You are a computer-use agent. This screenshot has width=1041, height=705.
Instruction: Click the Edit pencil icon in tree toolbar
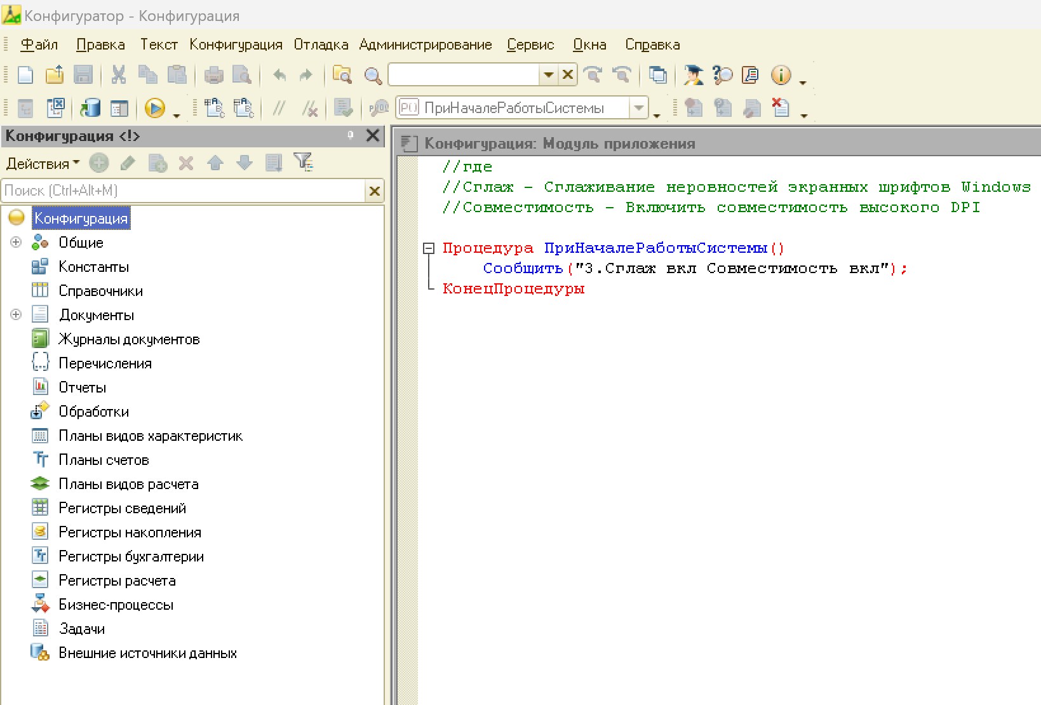128,163
